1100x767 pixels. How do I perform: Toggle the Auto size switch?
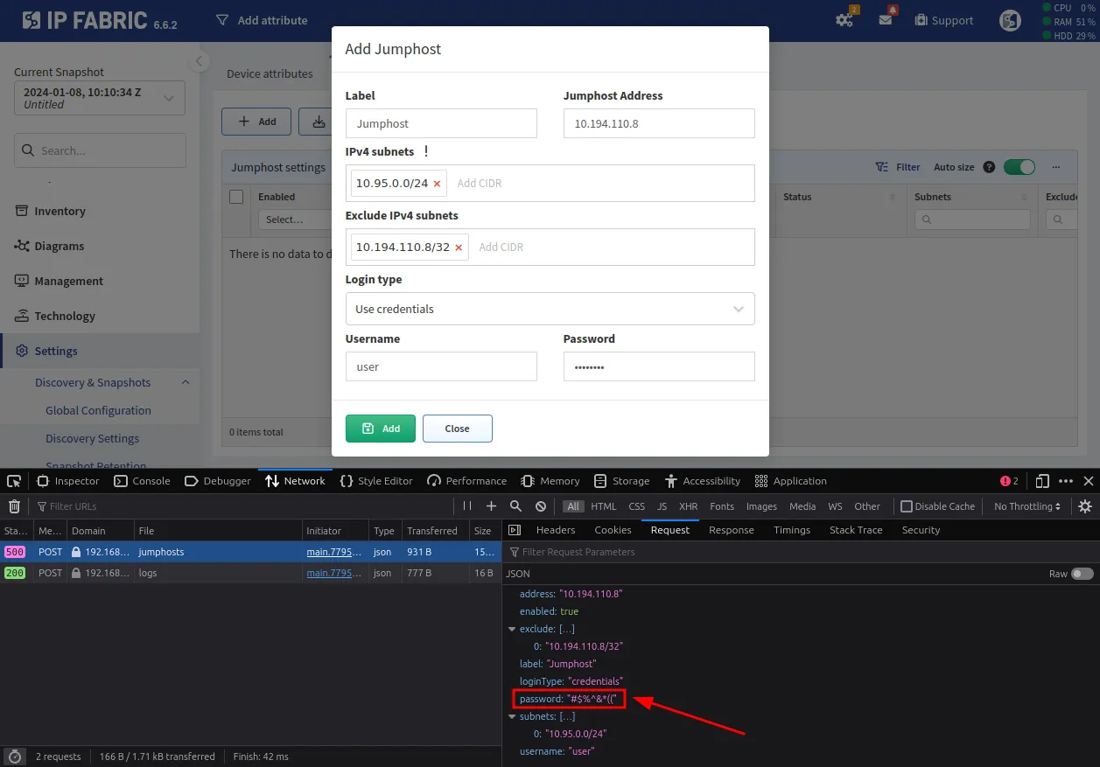(x=1019, y=167)
